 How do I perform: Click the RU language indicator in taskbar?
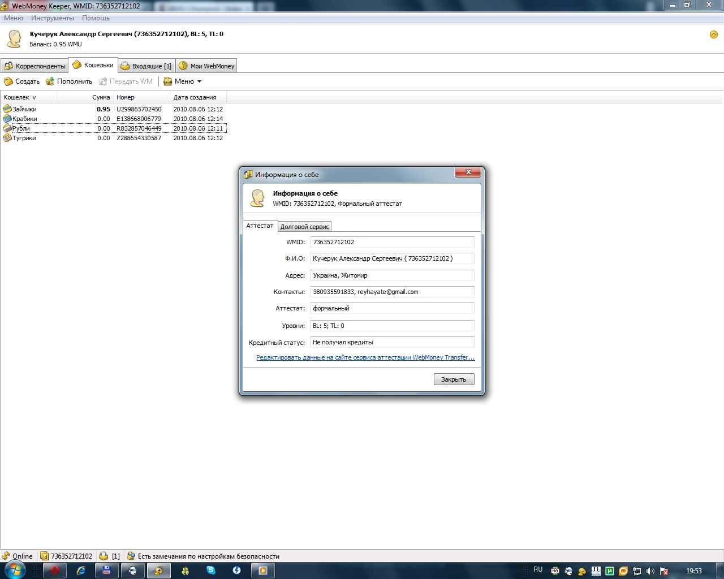[x=538, y=570]
